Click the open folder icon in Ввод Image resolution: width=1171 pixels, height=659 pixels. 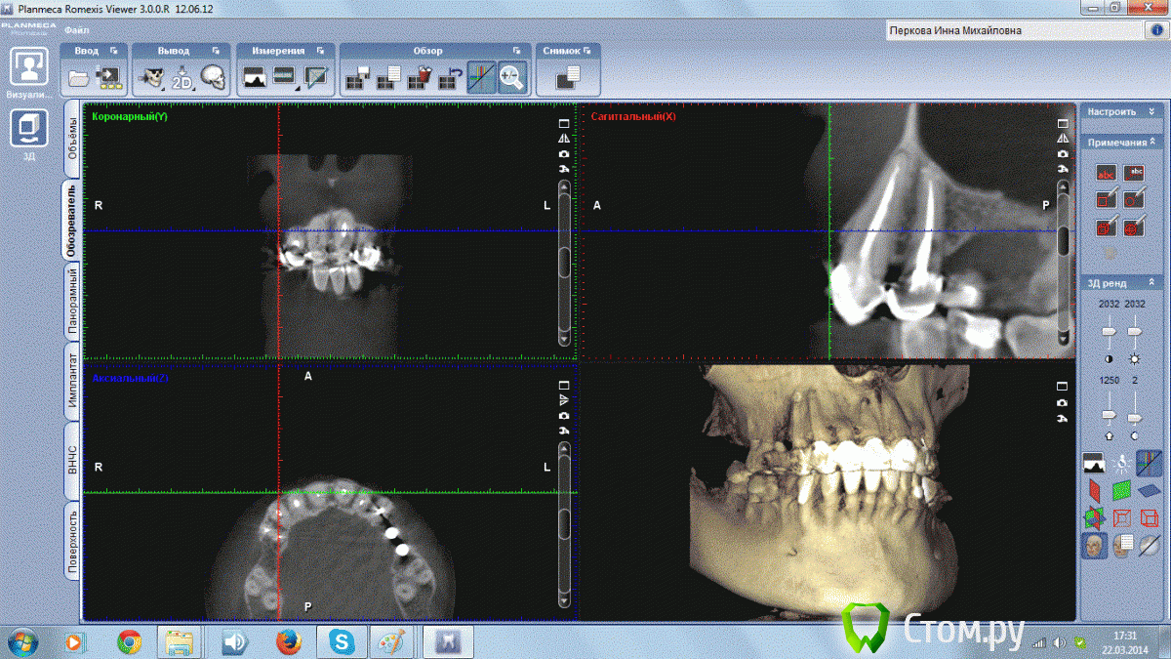[79, 77]
